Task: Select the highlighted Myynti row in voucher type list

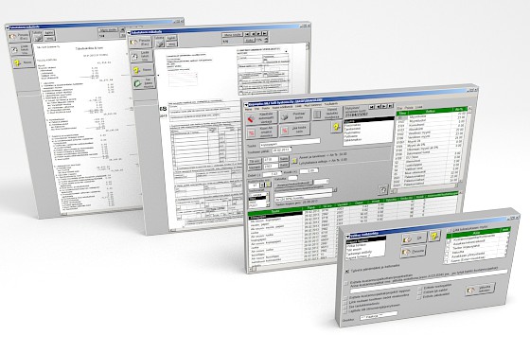Action: 369,120
